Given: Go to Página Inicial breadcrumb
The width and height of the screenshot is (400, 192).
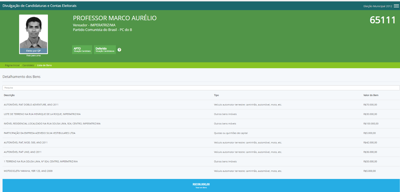Looking at the screenshot, I should [12, 65].
